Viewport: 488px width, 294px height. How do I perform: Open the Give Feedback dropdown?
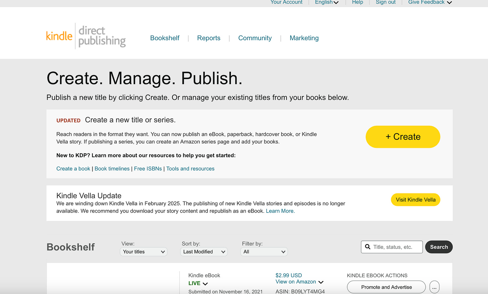(430, 2)
